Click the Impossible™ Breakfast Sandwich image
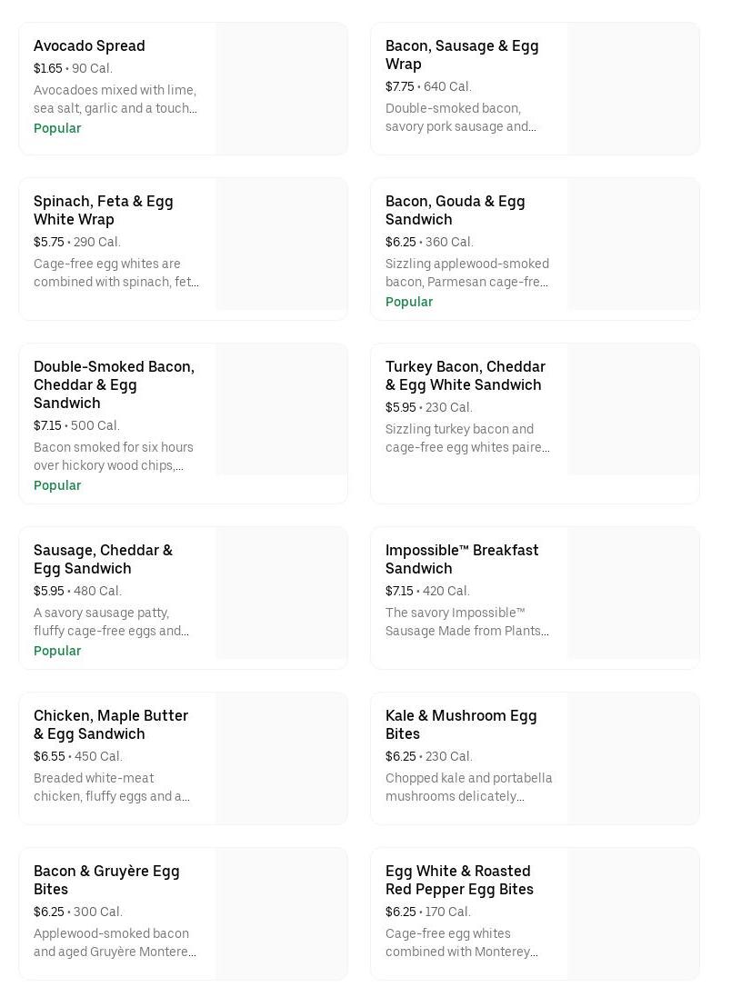The width and height of the screenshot is (731, 987). [x=633, y=593]
